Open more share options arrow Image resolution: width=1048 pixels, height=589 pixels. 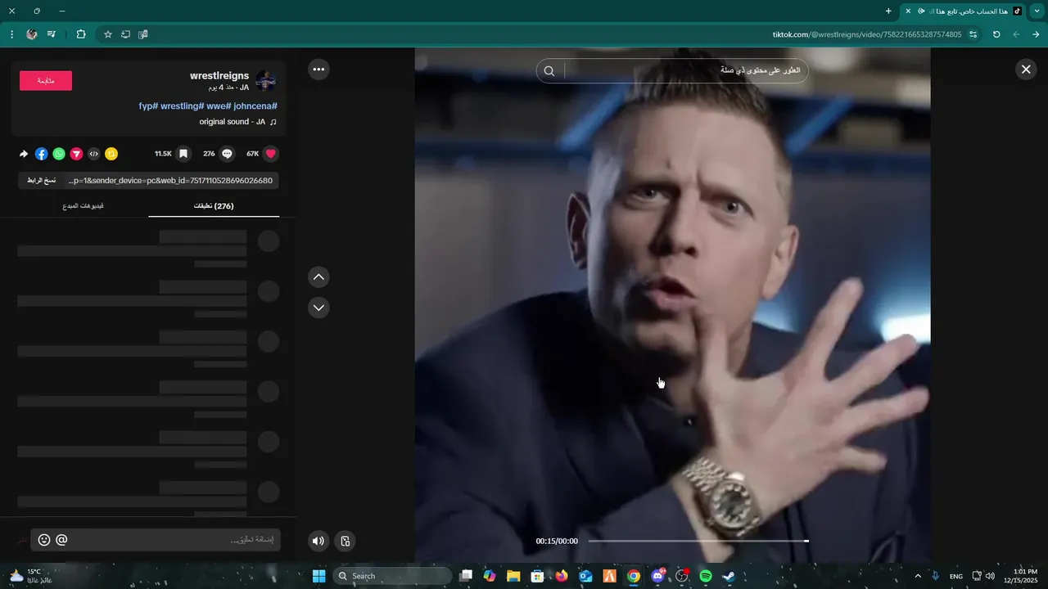24,154
